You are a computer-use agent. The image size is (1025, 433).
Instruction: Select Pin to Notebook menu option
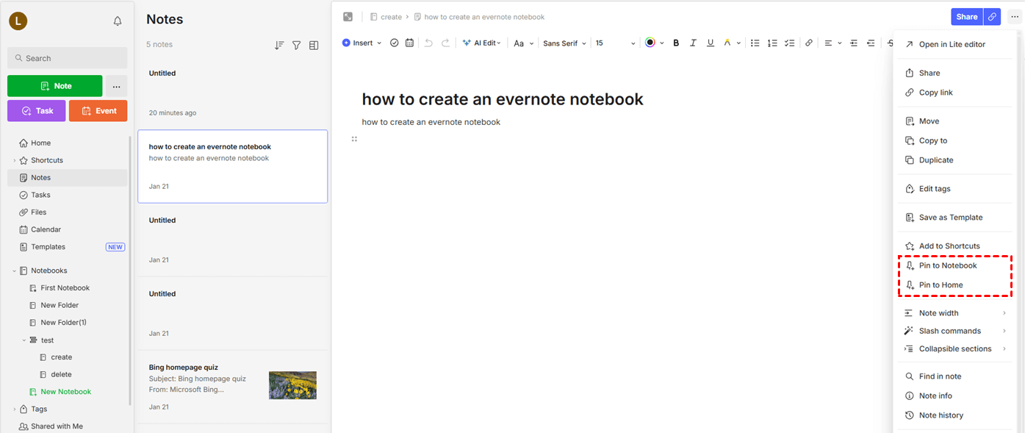947,265
